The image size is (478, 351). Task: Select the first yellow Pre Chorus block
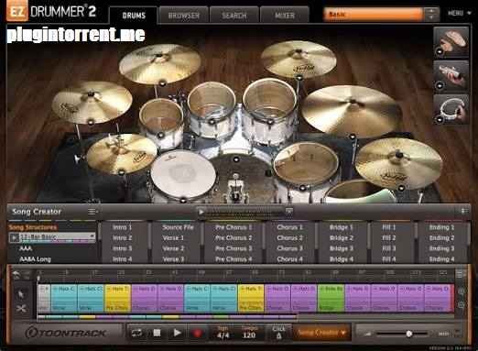[118, 298]
